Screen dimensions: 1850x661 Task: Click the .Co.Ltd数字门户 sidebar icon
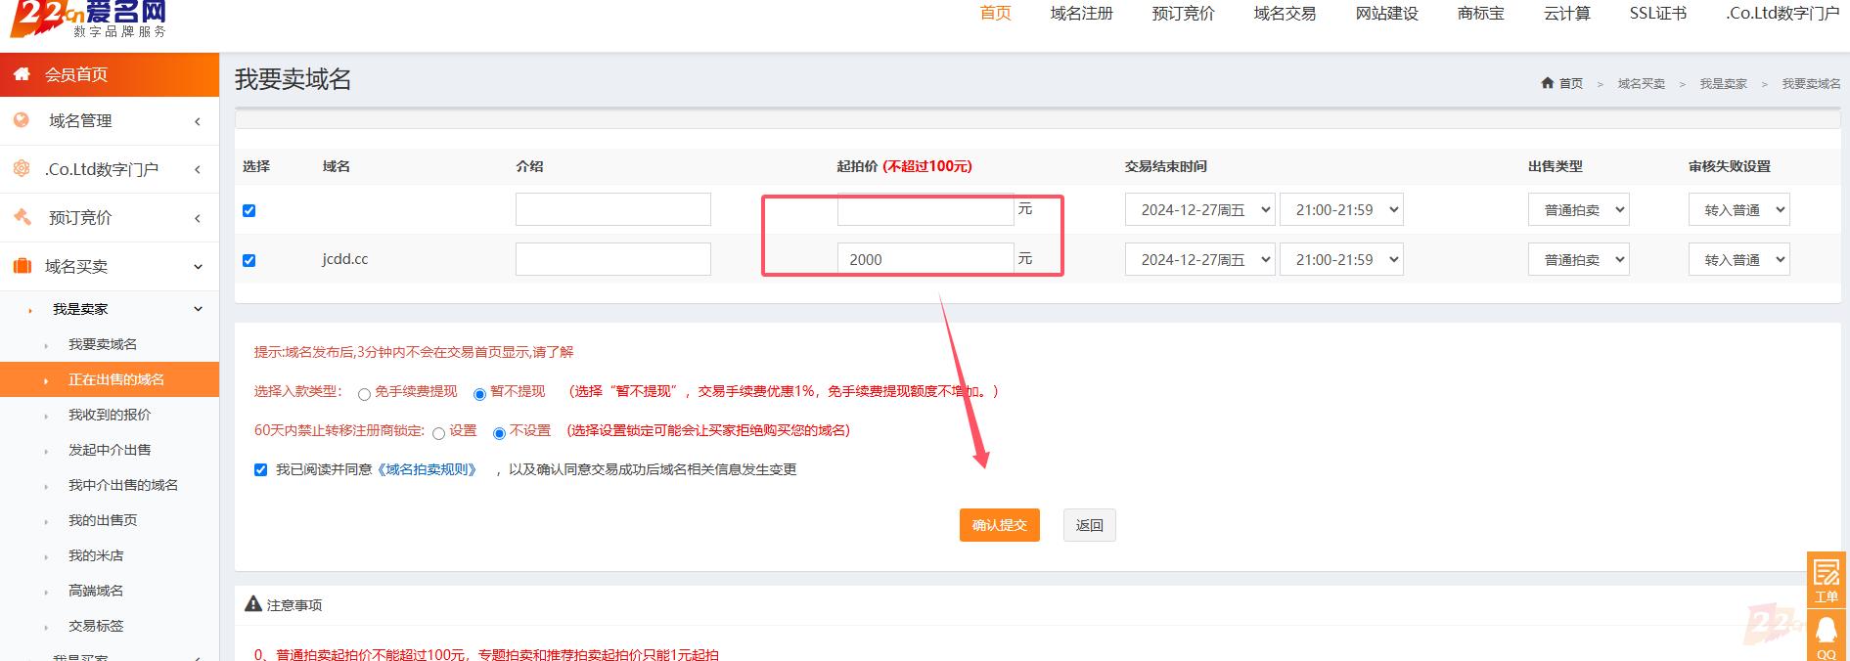point(22,168)
